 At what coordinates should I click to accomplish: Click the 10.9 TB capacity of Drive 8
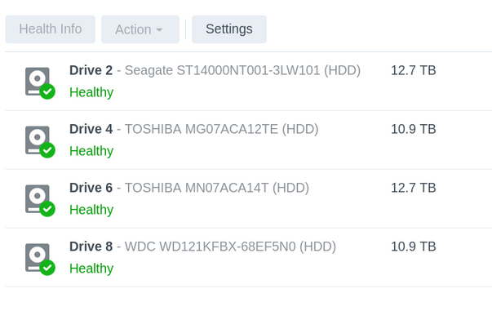(413, 247)
